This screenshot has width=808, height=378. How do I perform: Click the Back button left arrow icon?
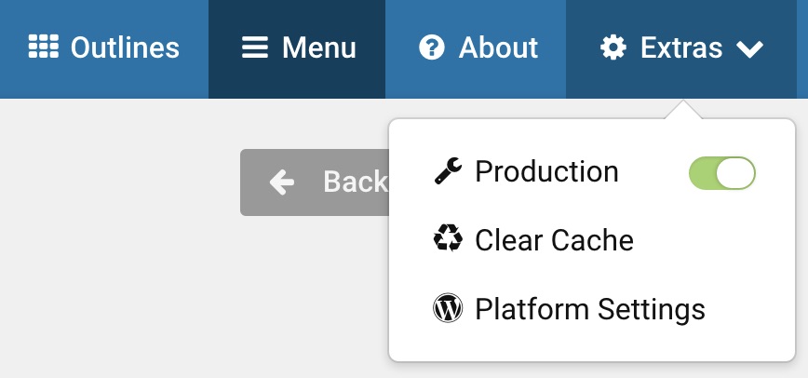(x=282, y=182)
